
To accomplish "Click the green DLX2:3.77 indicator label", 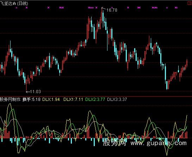I will tap(95, 99).
